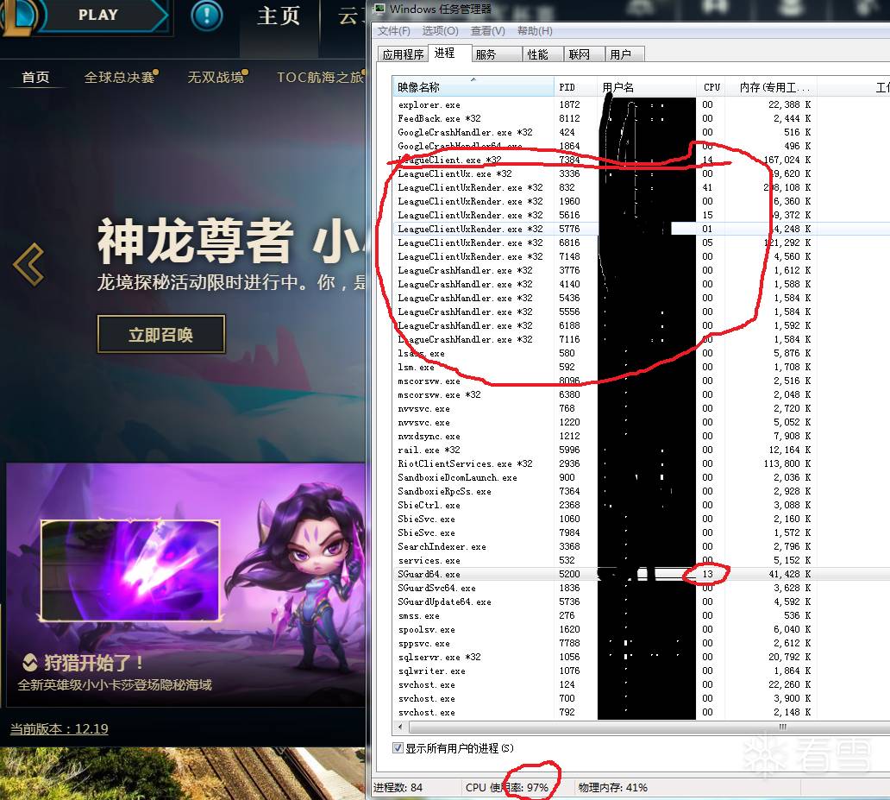The width and height of the screenshot is (890, 800).
Task: Select the SandboxieDcomLaunch.exe process
Action: point(642,477)
